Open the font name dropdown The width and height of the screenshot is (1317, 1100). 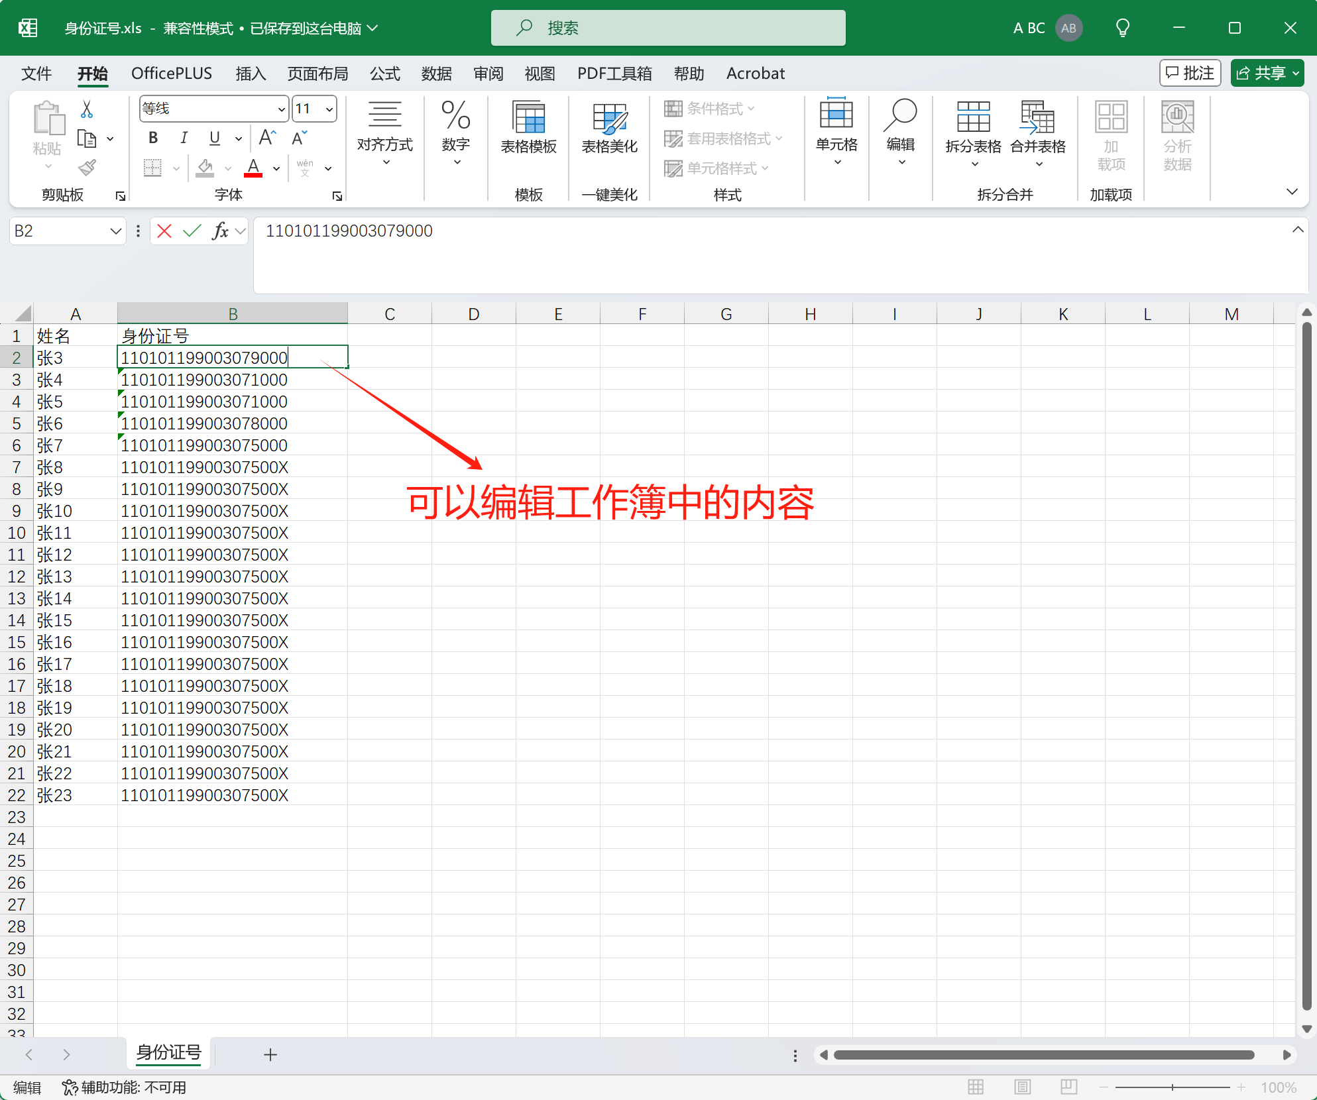coord(281,108)
